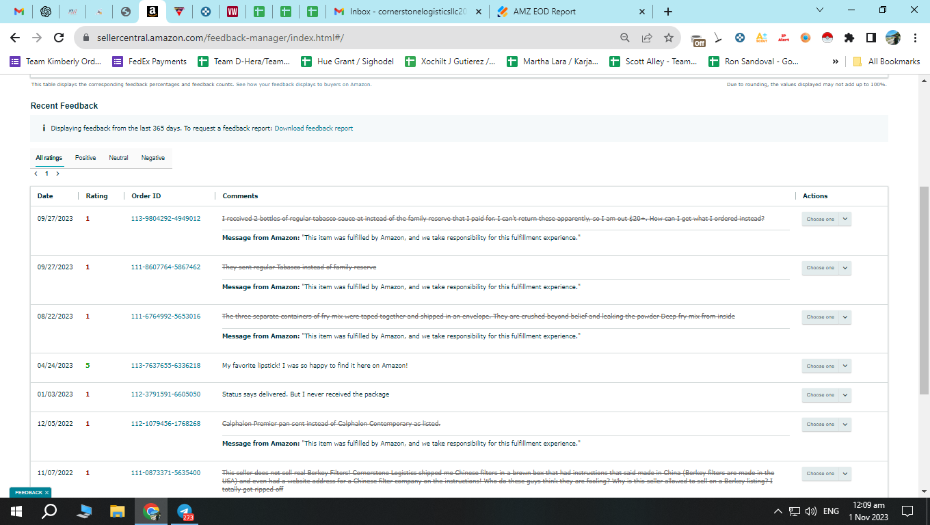Filter feedback by Positive tab
Viewport: 930px width, 525px height.
(x=85, y=158)
